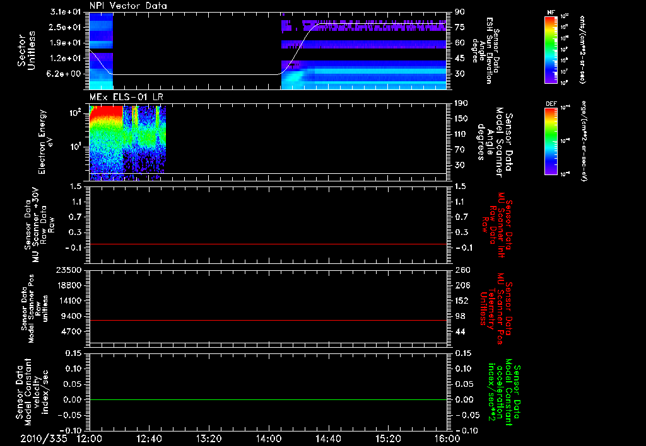The image size is (646, 446).
Task: Click the red line in the MU Scanner +30V panel
Action: pyautogui.click(x=267, y=244)
